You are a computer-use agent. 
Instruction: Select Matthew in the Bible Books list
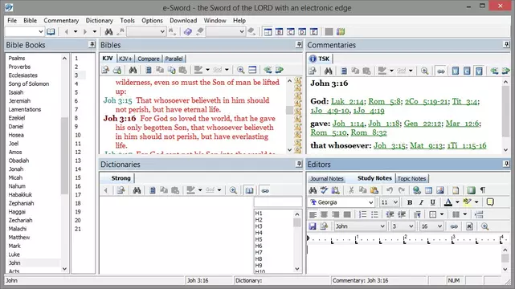pyautogui.click(x=19, y=237)
